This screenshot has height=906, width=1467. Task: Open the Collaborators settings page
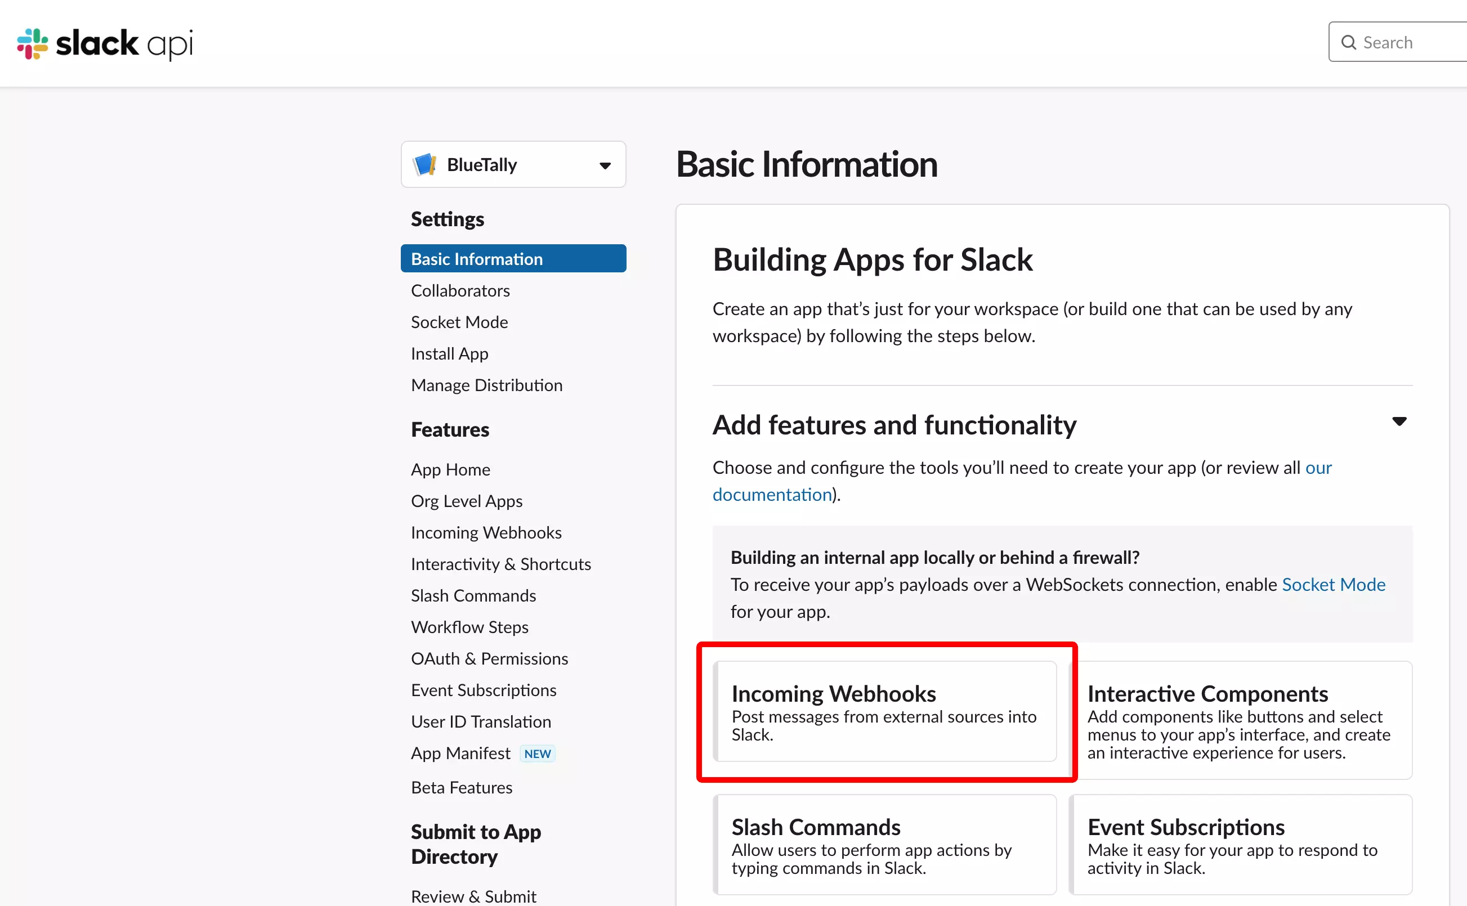460,290
